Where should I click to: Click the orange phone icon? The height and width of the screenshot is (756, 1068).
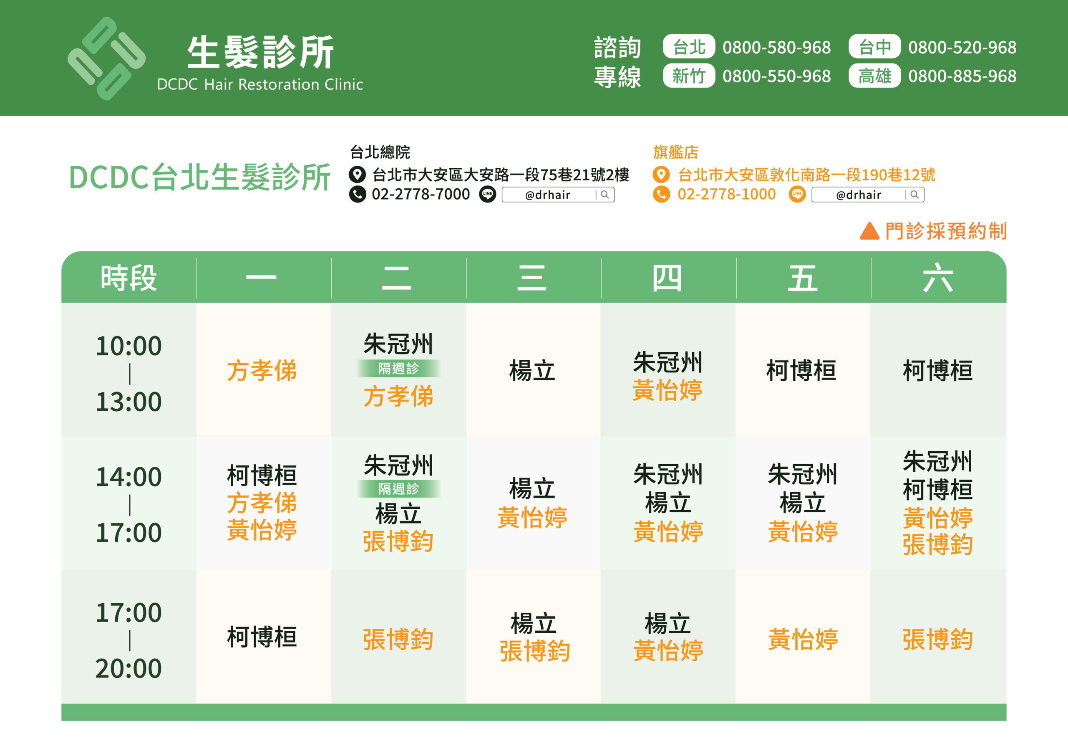(662, 194)
